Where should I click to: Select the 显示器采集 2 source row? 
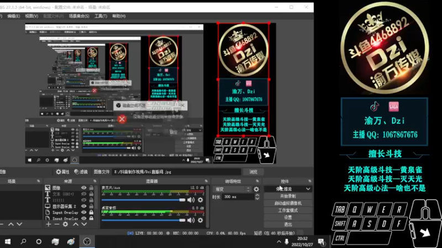[x=70, y=206]
